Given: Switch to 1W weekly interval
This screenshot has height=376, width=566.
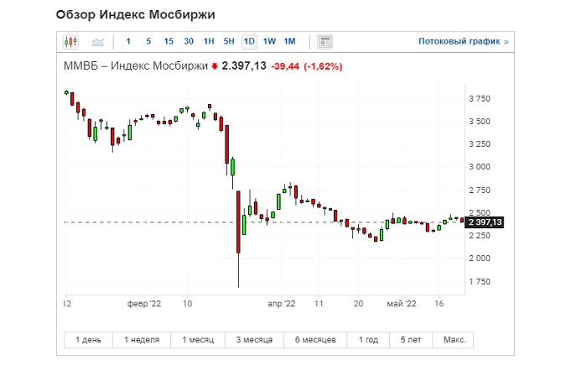Looking at the screenshot, I should [269, 41].
